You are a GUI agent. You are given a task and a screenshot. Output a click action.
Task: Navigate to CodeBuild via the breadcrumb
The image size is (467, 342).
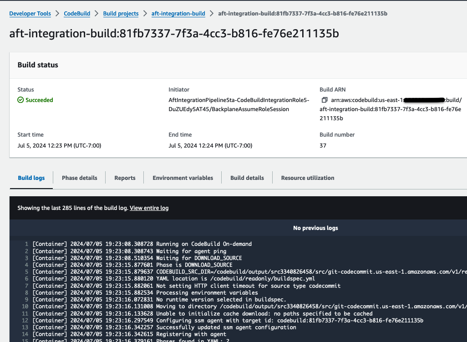tap(76, 13)
